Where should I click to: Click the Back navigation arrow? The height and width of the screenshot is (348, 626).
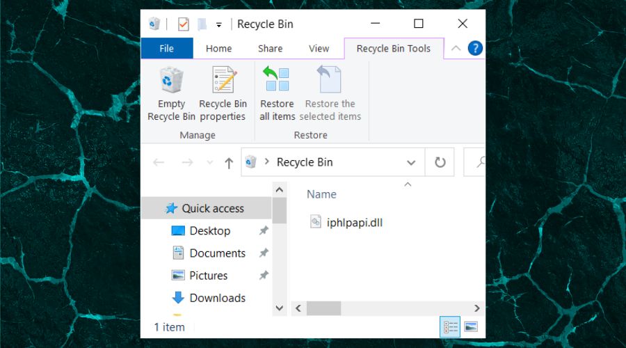pyautogui.click(x=159, y=162)
